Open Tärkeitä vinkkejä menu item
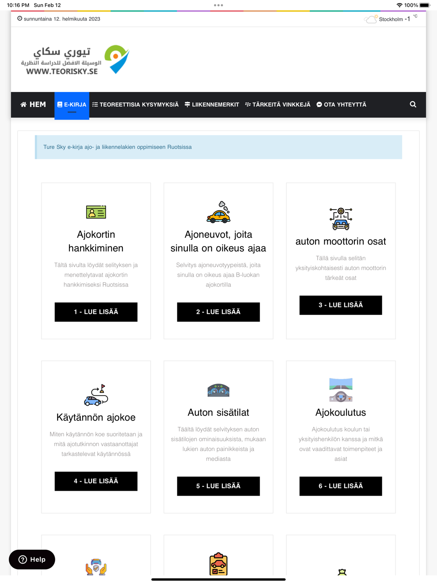This screenshot has width=437, height=584. coord(278,105)
